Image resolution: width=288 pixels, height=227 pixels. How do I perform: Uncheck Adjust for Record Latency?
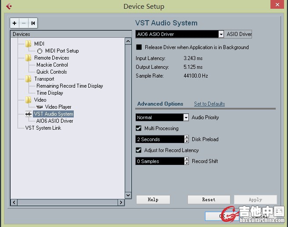tap(139, 150)
